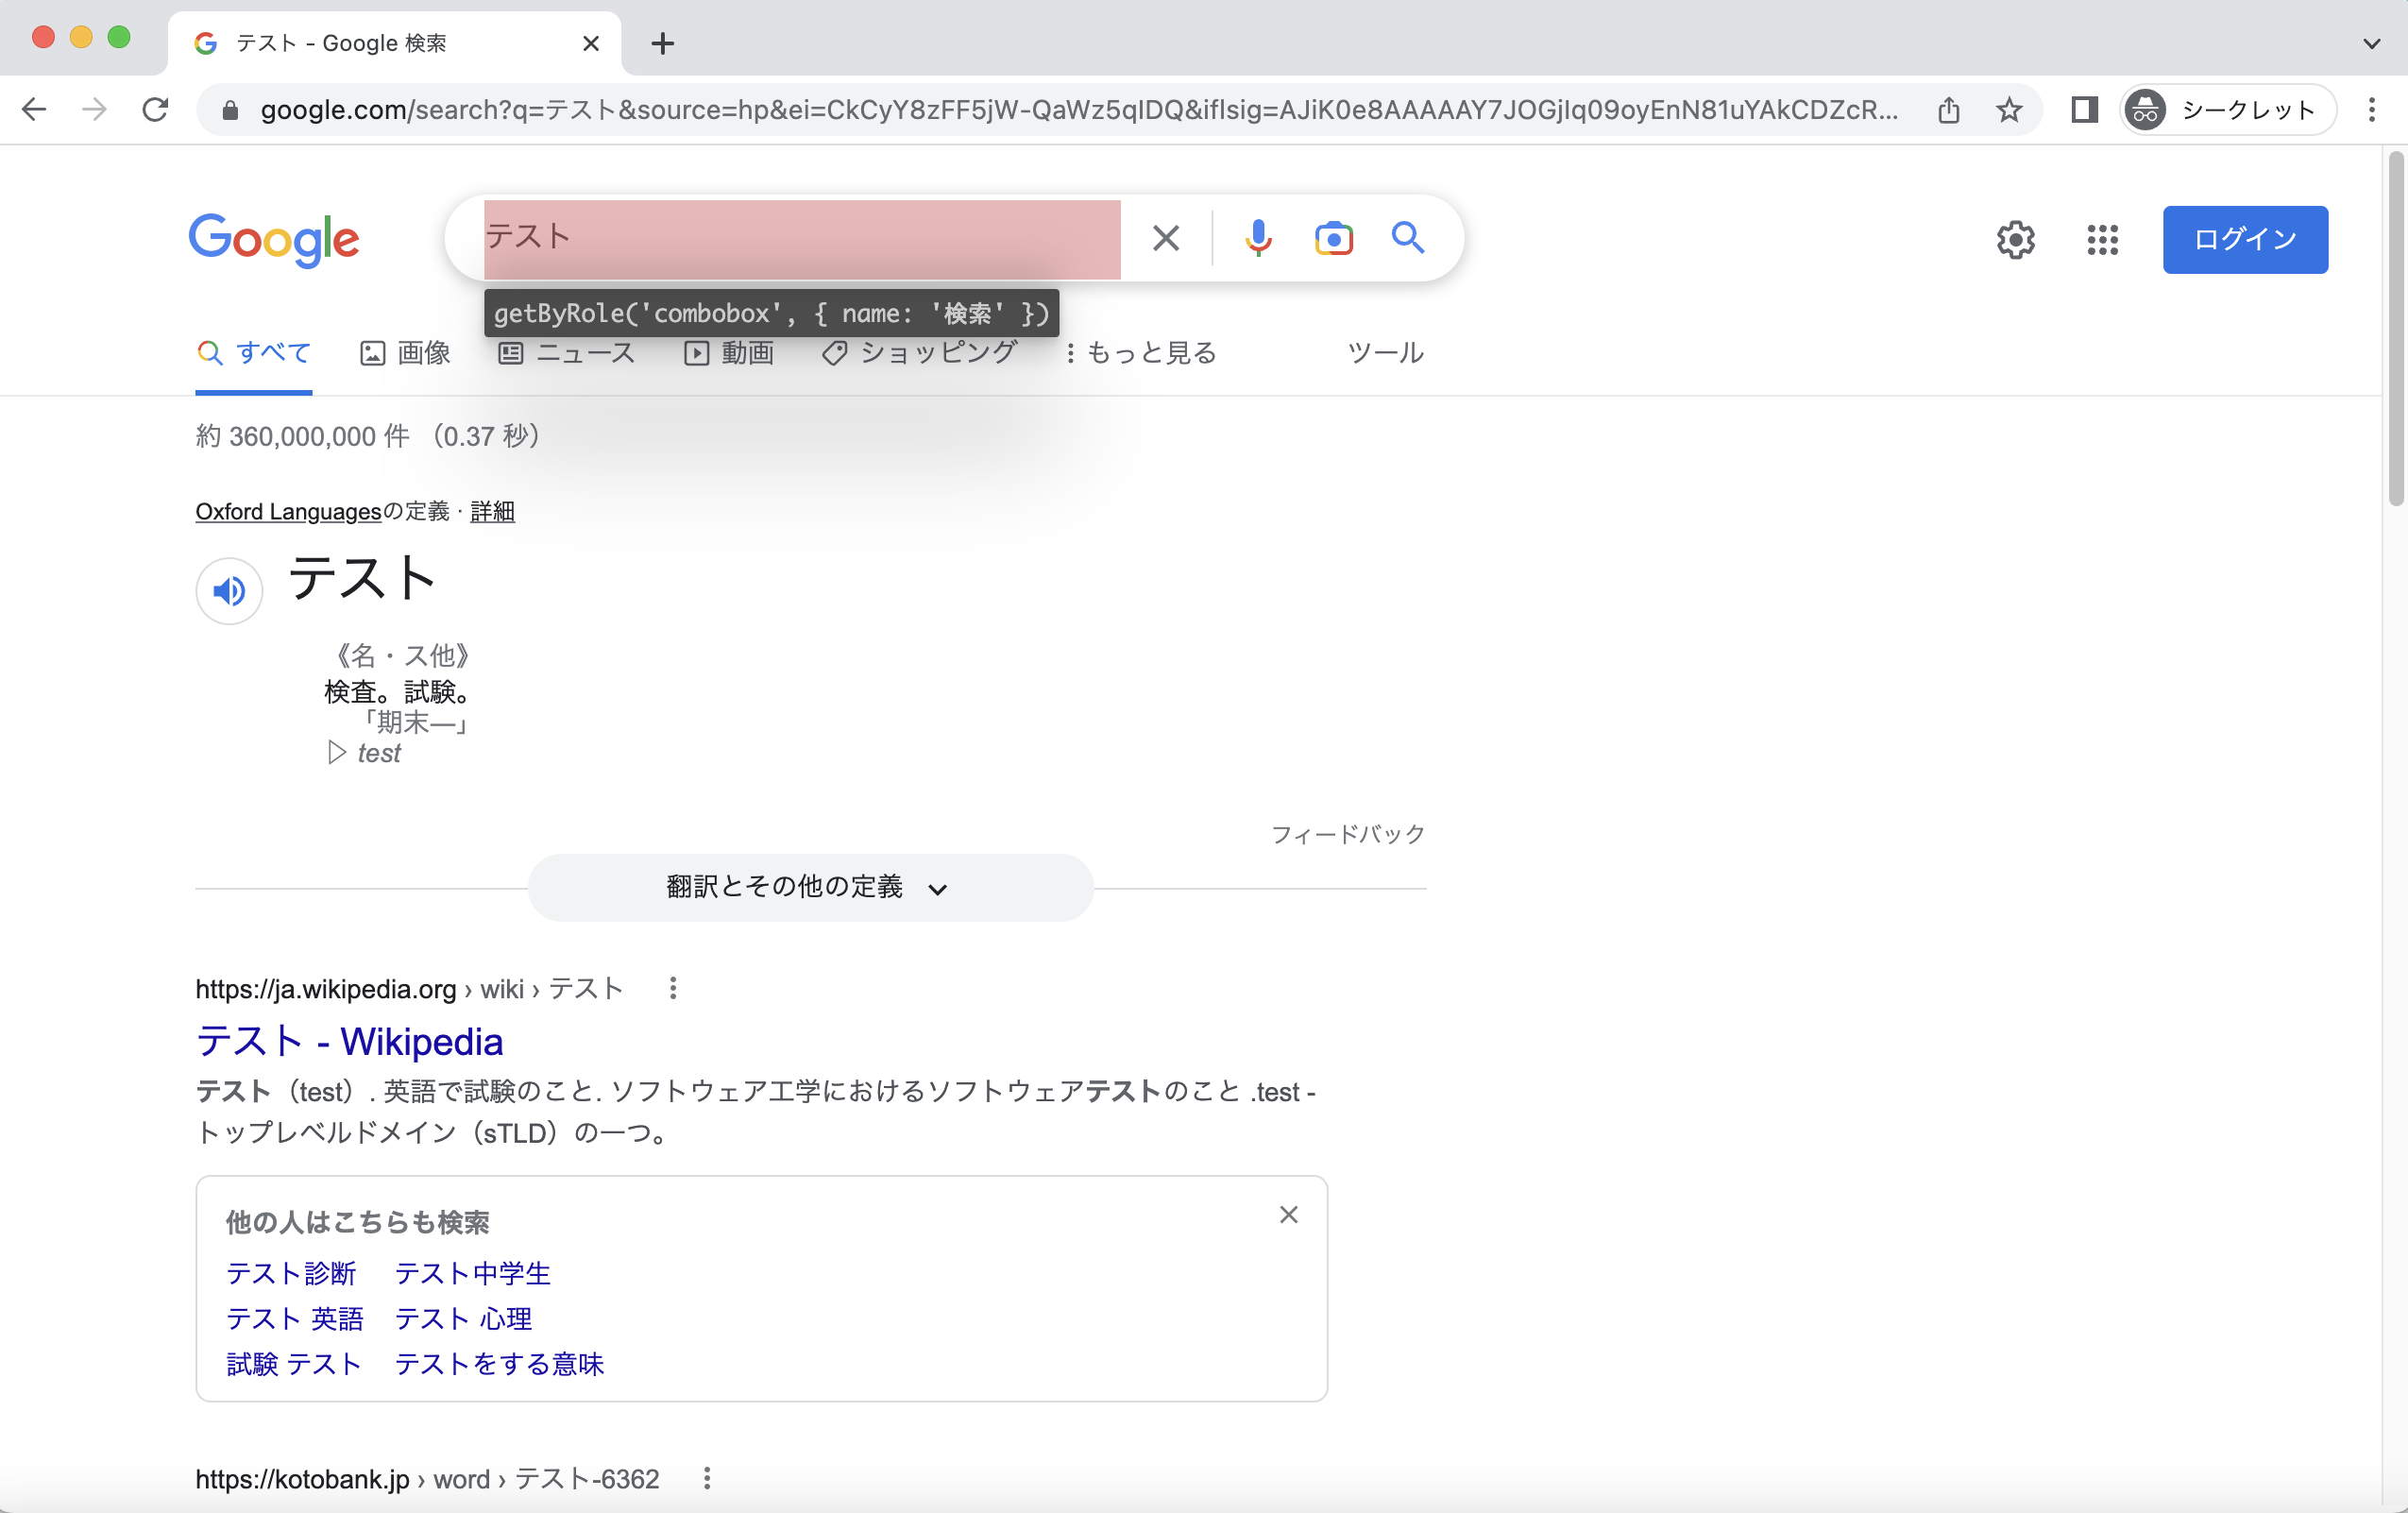Click フィードバック link
This screenshot has height=1513, width=2408.
[1348, 834]
